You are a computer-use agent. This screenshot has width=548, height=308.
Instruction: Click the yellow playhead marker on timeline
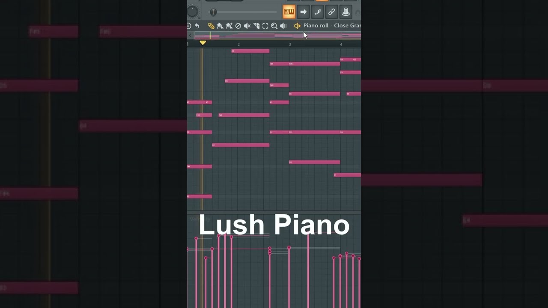point(203,43)
